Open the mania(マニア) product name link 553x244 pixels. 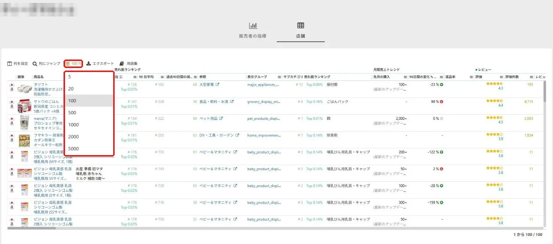pos(49,123)
